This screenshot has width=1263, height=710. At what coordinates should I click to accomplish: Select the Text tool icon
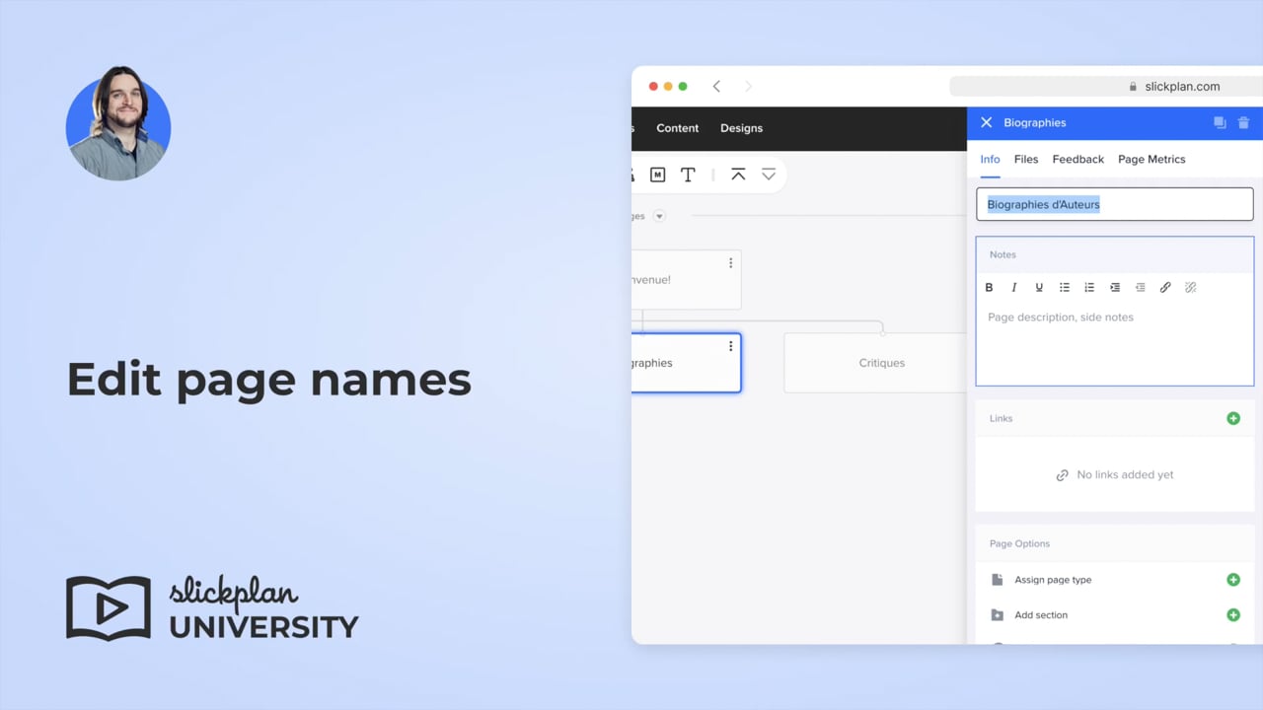click(688, 175)
